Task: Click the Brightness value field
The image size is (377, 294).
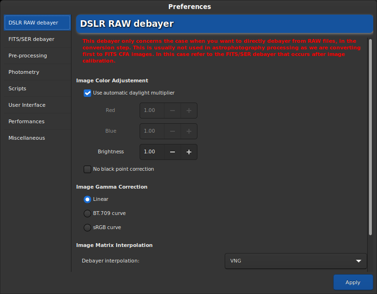Action: click(x=152, y=152)
